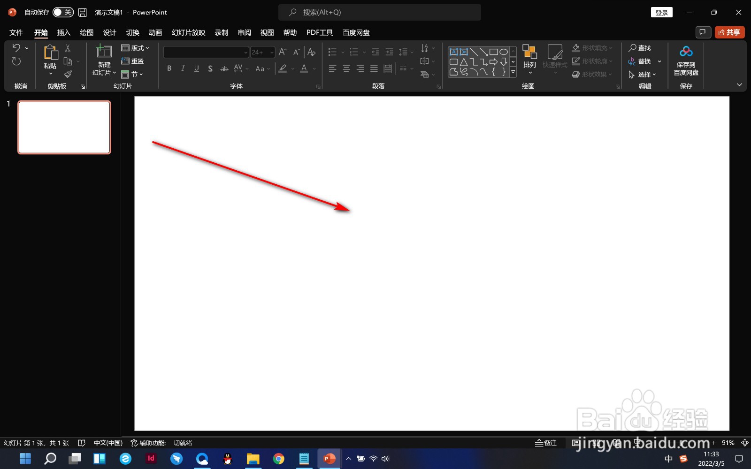Click the fit slide to window icon
Viewport: 751px width, 469px height.
(744, 443)
